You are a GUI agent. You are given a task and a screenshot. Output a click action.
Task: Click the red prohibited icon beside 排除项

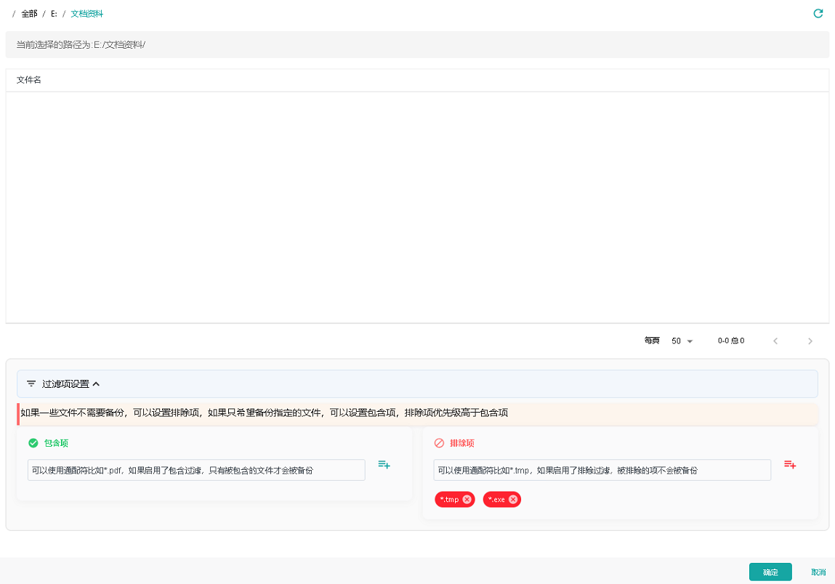[x=439, y=443]
